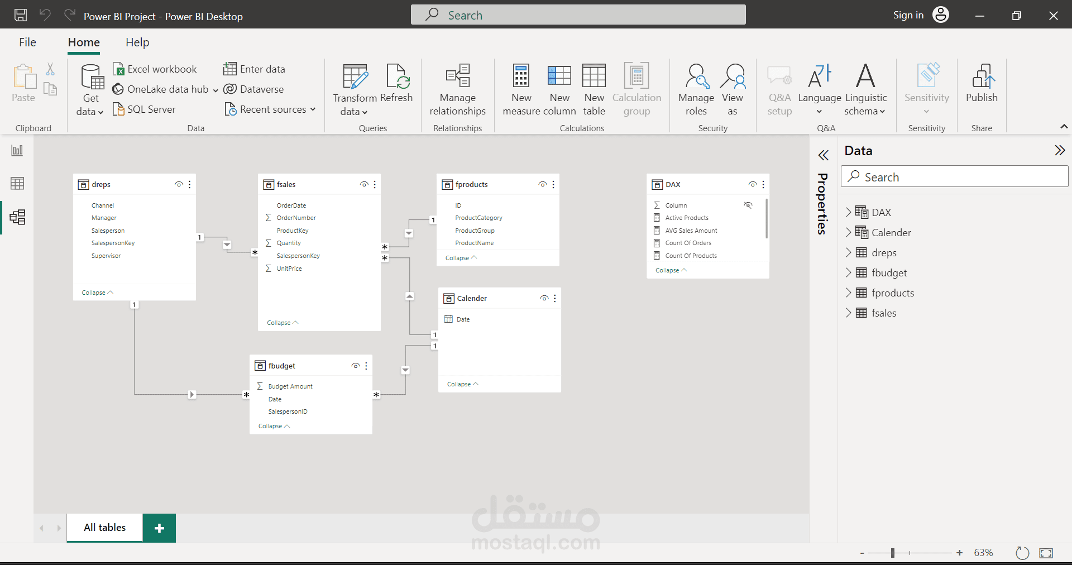Open more options on DAX table card
The height and width of the screenshot is (565, 1072).
763,184
